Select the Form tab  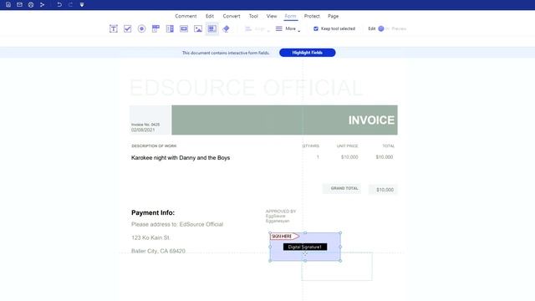click(290, 16)
